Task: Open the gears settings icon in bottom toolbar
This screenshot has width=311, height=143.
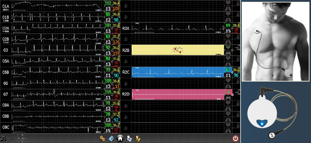Action: click(102, 138)
